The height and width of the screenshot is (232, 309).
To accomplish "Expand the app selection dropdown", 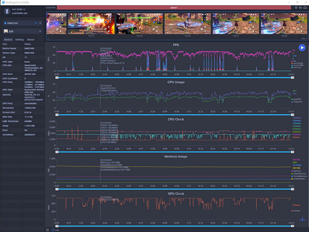I will tap(39, 31).
